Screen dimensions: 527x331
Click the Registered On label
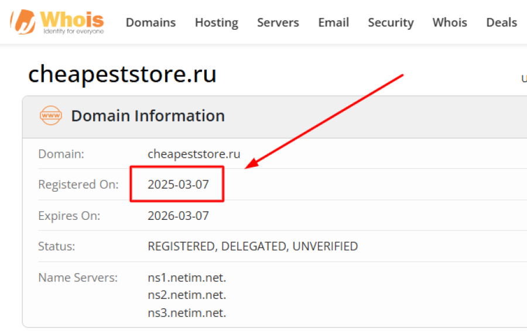click(x=78, y=185)
